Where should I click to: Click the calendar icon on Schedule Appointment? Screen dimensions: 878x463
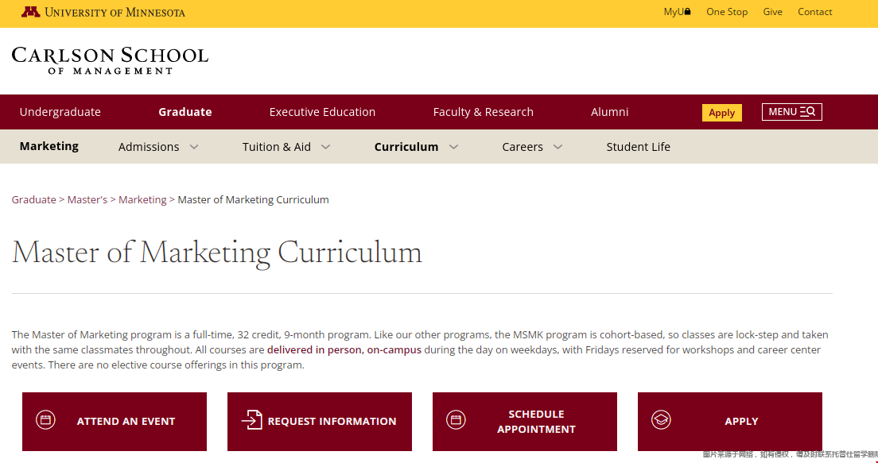click(x=456, y=419)
